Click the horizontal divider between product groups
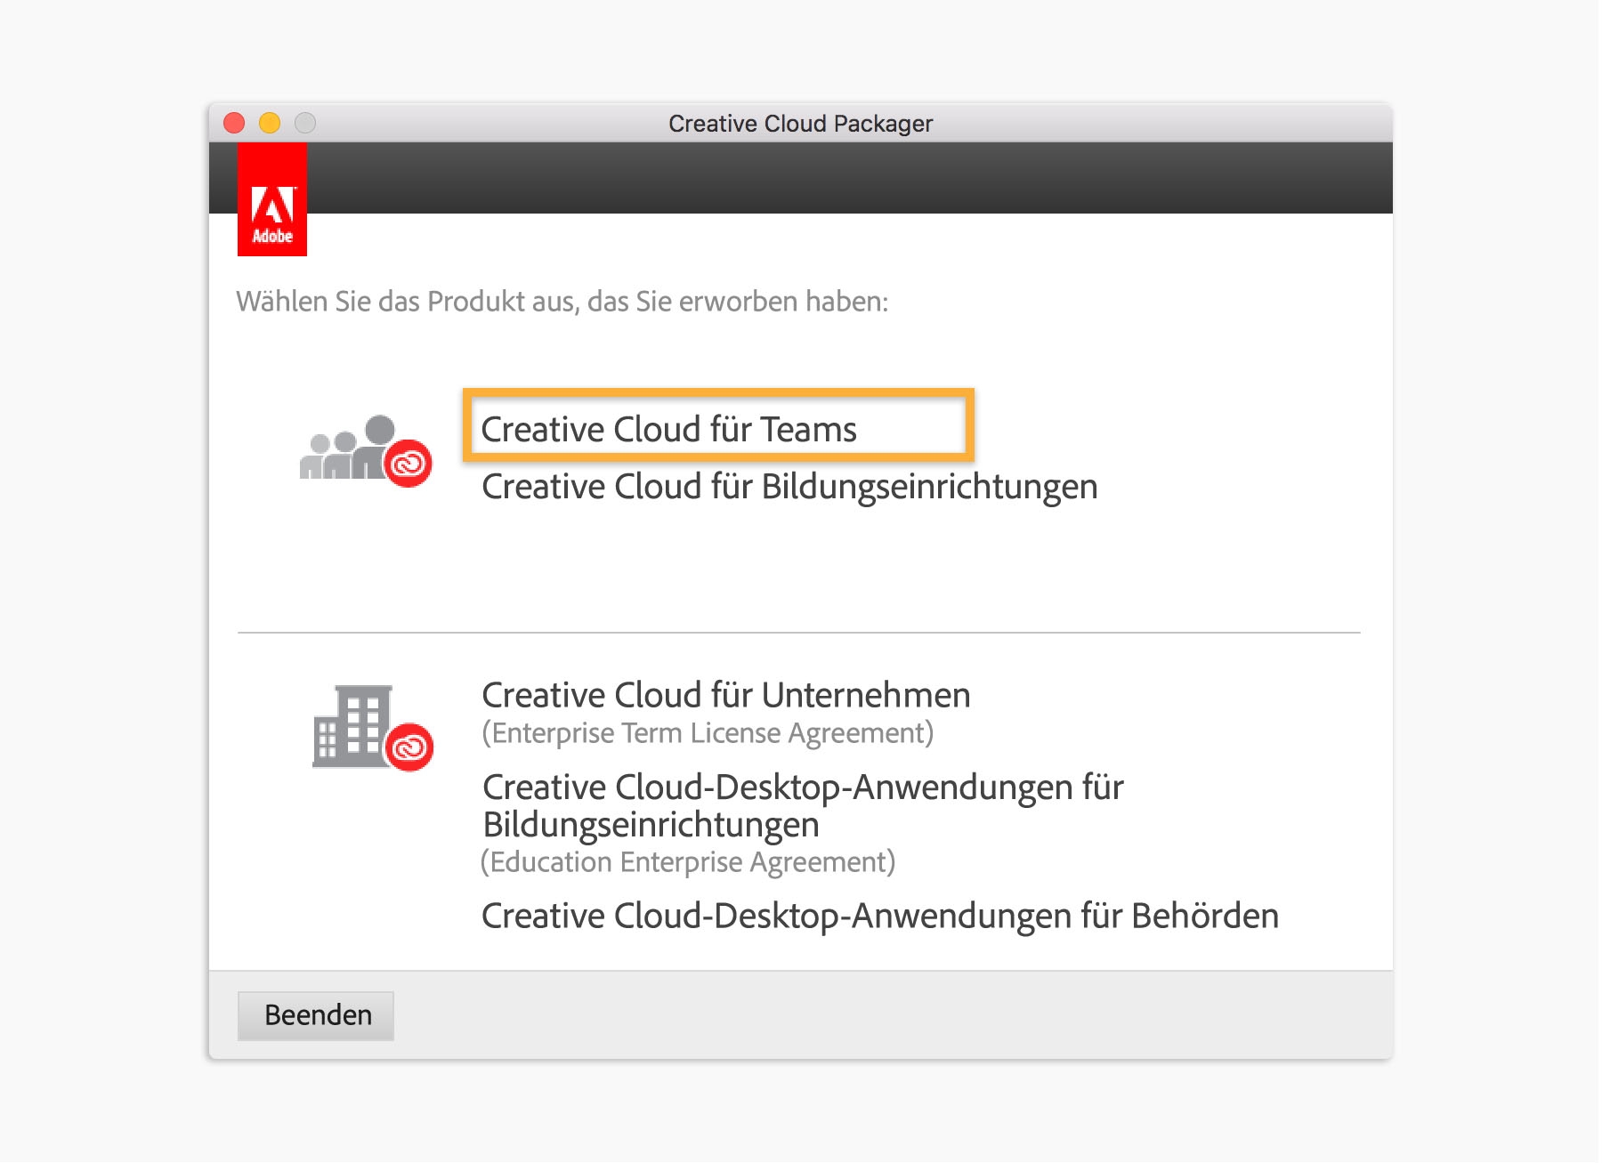The height and width of the screenshot is (1163, 1602). pyautogui.click(x=798, y=633)
